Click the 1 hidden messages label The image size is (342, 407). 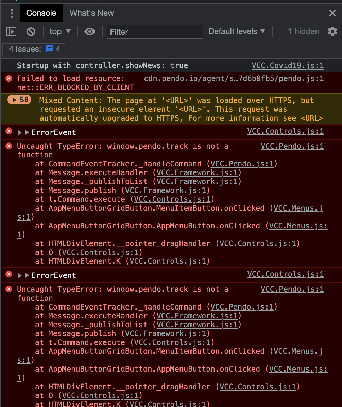pyautogui.click(x=304, y=31)
